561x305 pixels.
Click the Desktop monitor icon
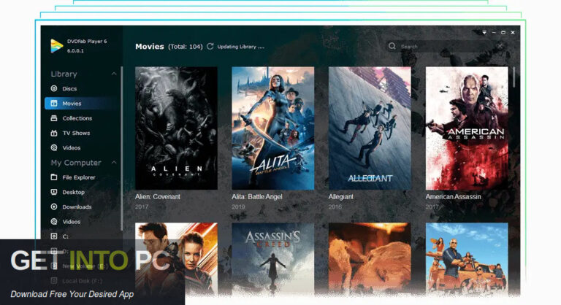click(x=54, y=192)
